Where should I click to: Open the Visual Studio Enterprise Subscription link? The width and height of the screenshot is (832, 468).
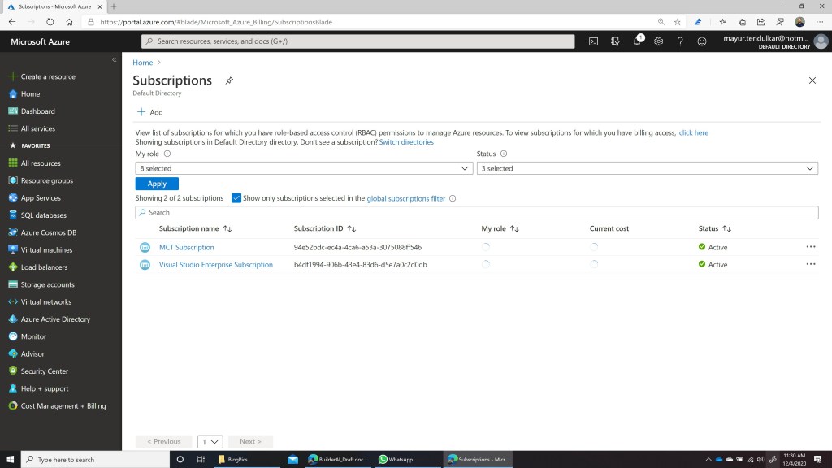215,265
